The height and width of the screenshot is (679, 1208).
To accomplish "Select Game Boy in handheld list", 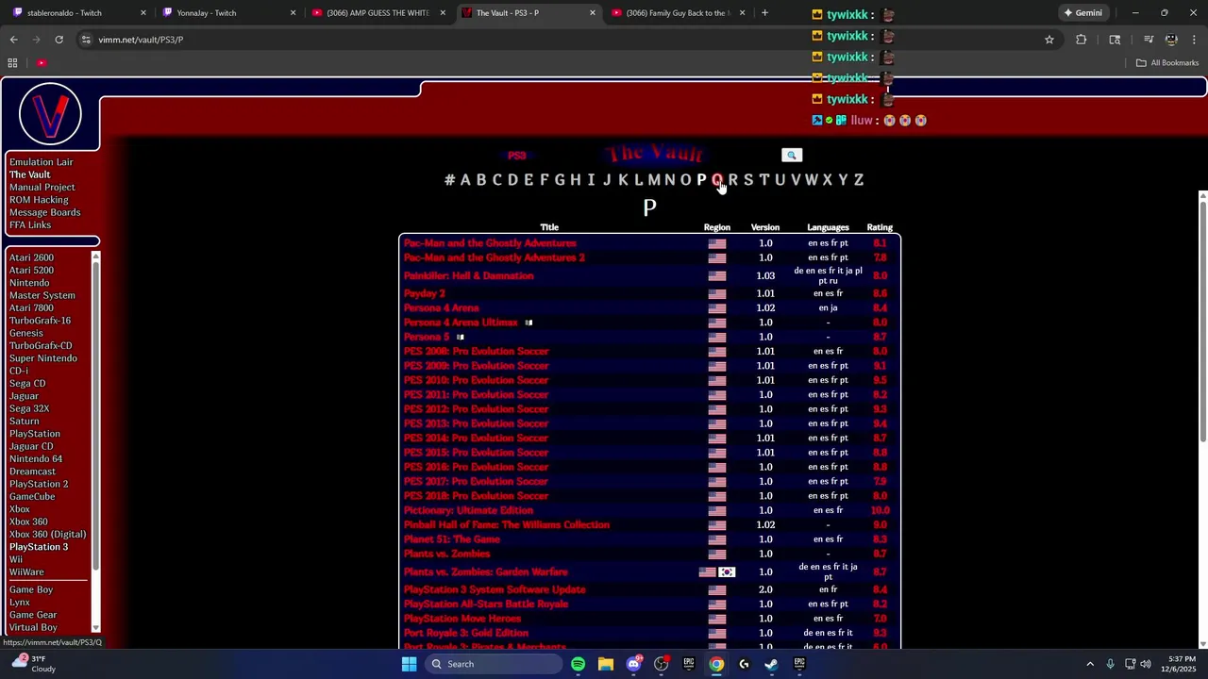I will tap(31, 589).
